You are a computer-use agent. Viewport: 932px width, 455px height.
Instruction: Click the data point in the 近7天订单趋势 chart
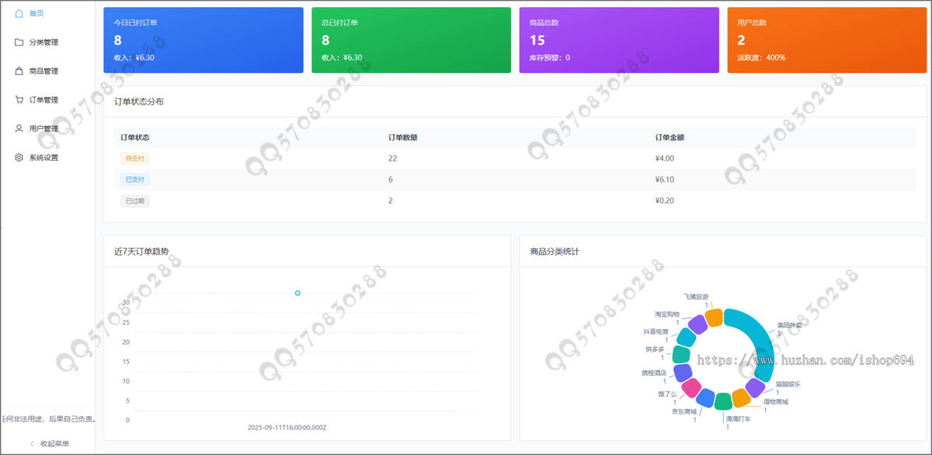(297, 293)
